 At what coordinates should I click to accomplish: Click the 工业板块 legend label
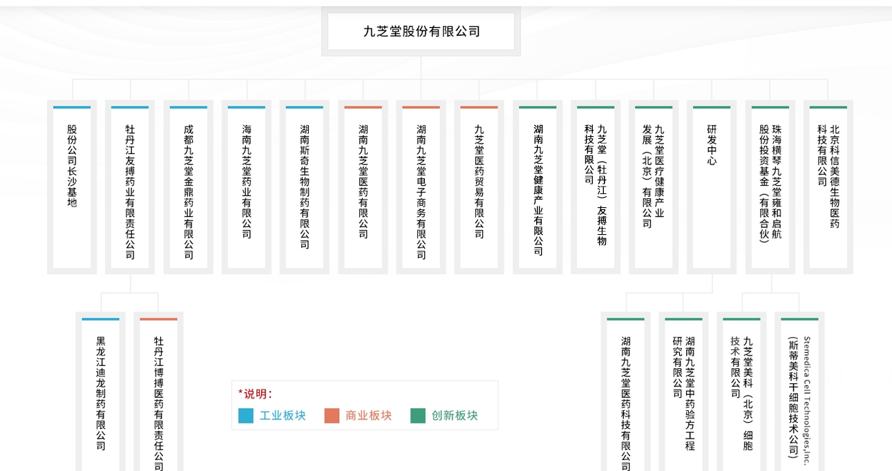(x=283, y=416)
